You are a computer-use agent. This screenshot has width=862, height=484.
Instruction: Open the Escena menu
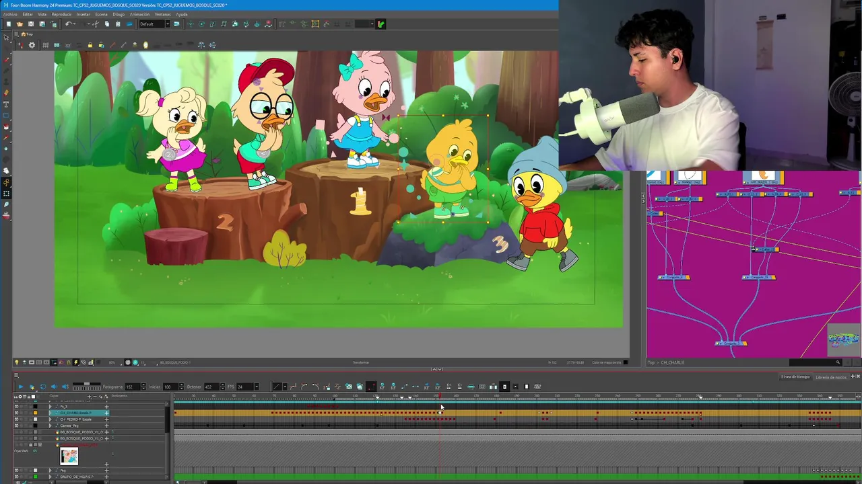coord(101,14)
